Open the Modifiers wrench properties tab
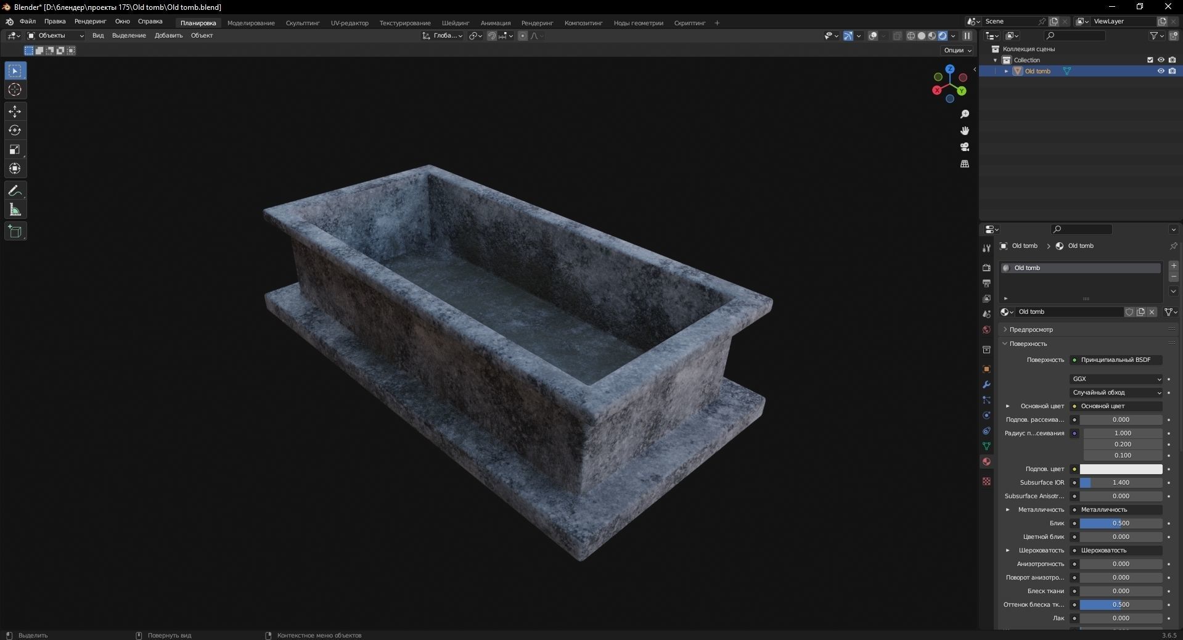 [x=986, y=385]
